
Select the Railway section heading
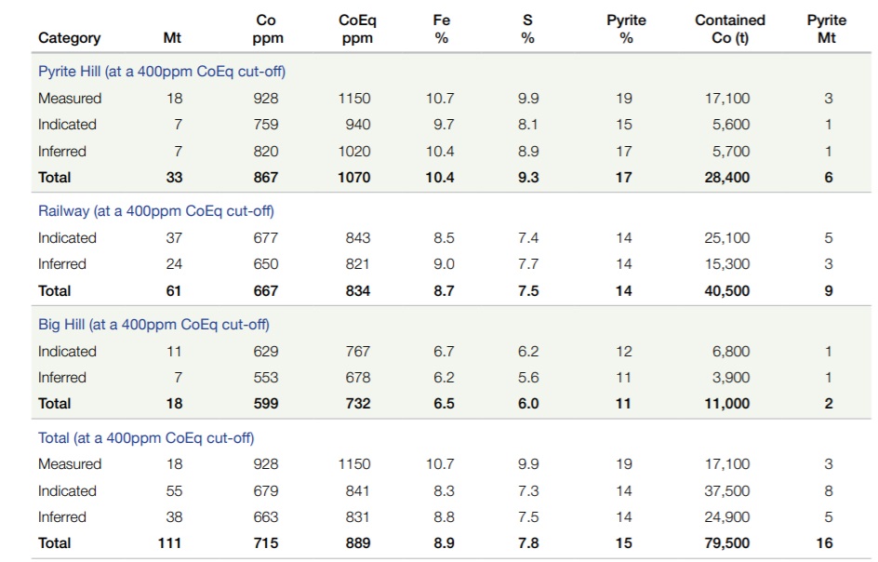pyautogui.click(x=156, y=211)
